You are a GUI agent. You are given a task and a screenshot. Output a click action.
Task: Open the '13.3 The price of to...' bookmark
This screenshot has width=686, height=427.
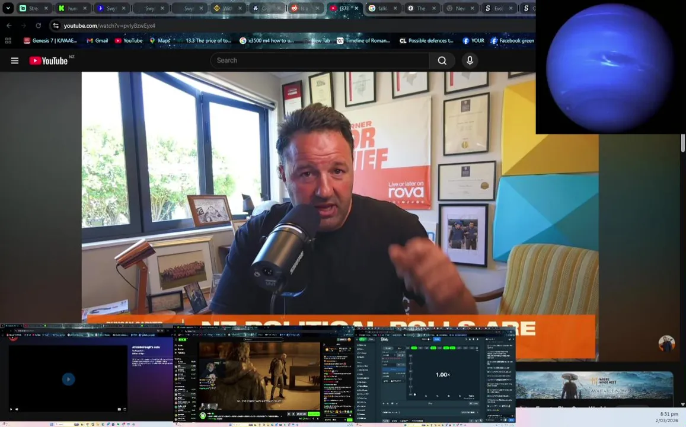(x=204, y=41)
